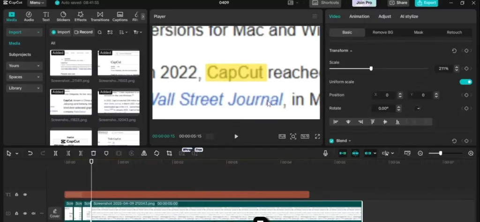This screenshot has width=480, height=222.
Task: Click the Import media button
Action: pos(60,32)
